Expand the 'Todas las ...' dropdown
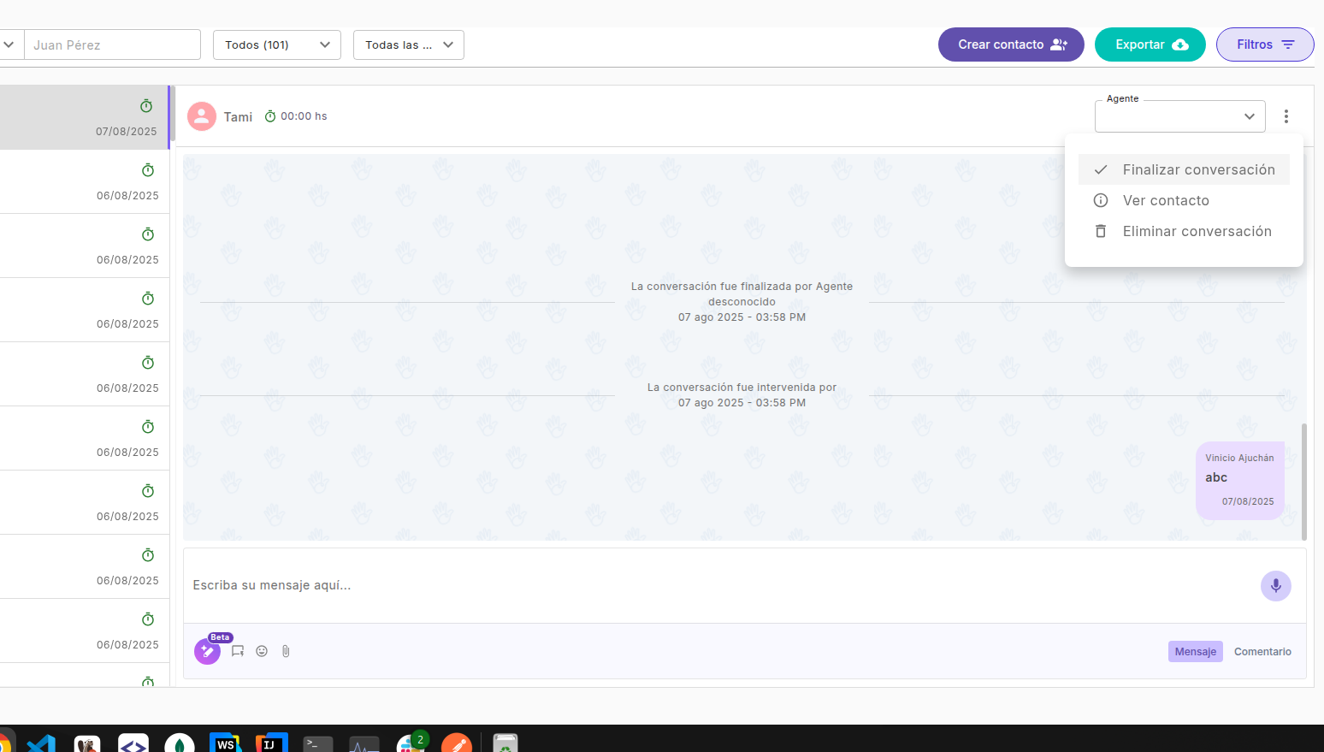Screen dimensions: 1324x752 point(409,44)
